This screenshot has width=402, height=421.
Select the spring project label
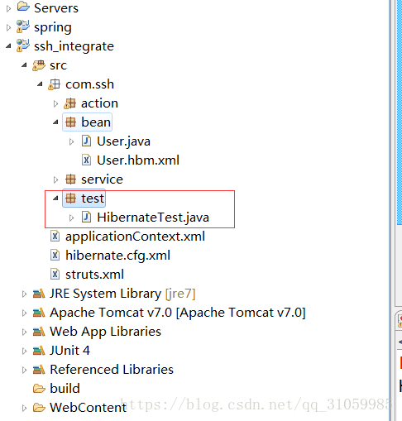(53, 27)
